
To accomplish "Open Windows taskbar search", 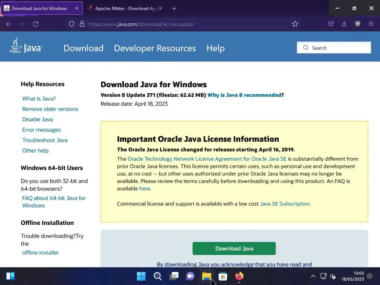I will pos(157,276).
